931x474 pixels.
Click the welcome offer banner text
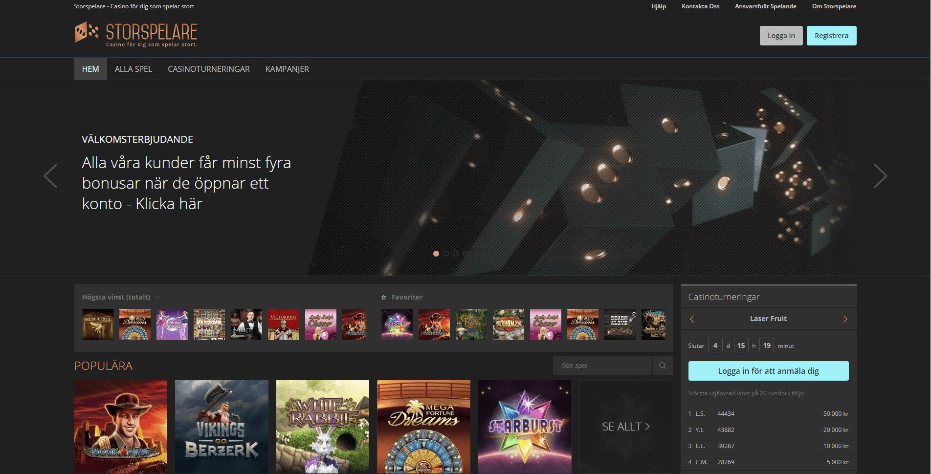186,183
